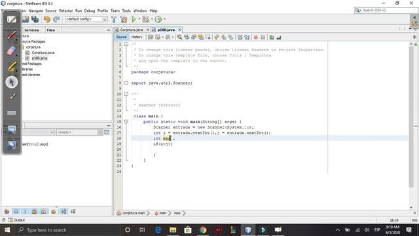The height and width of the screenshot is (236, 419).
Task: Toggle Show Fields filter in Navigator
Action: [16, 211]
